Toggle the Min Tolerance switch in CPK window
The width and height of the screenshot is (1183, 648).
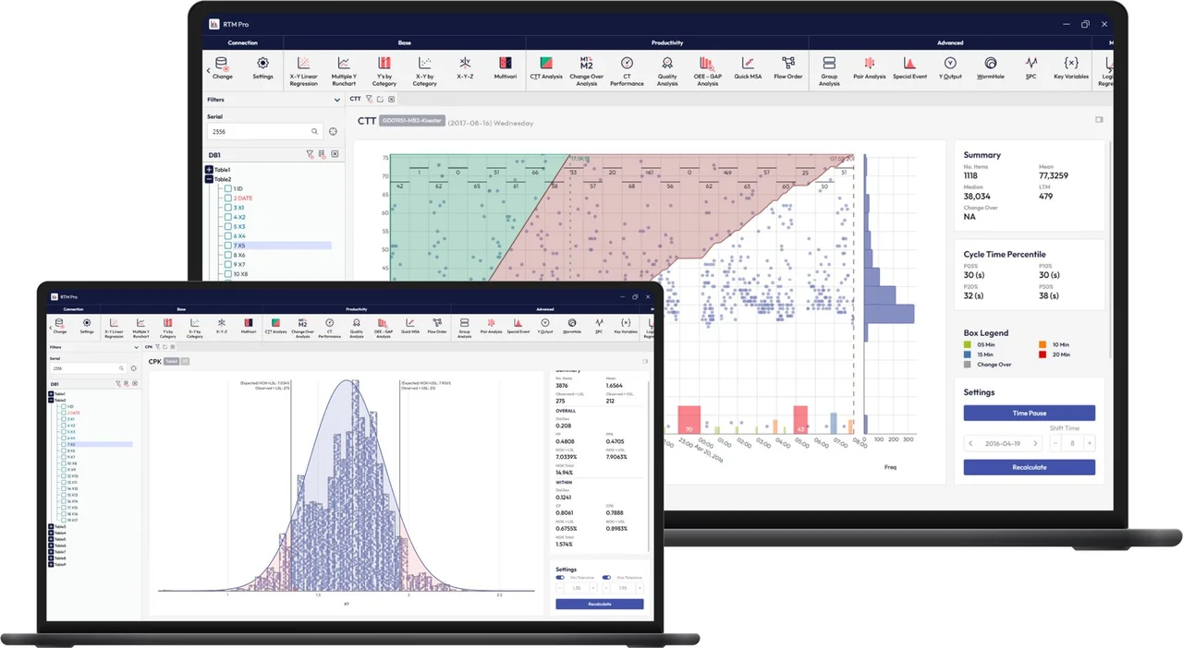(560, 578)
